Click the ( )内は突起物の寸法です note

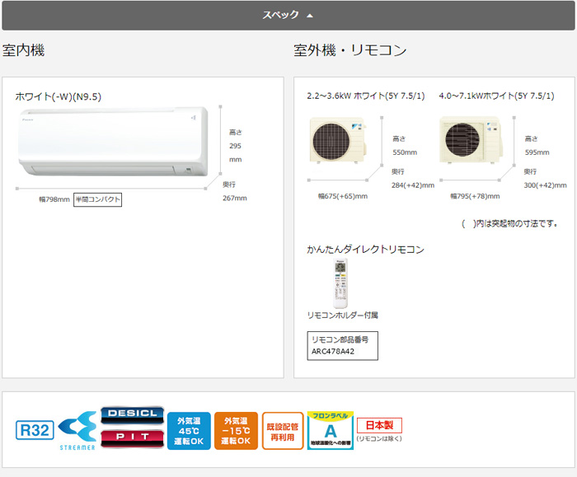(x=509, y=223)
